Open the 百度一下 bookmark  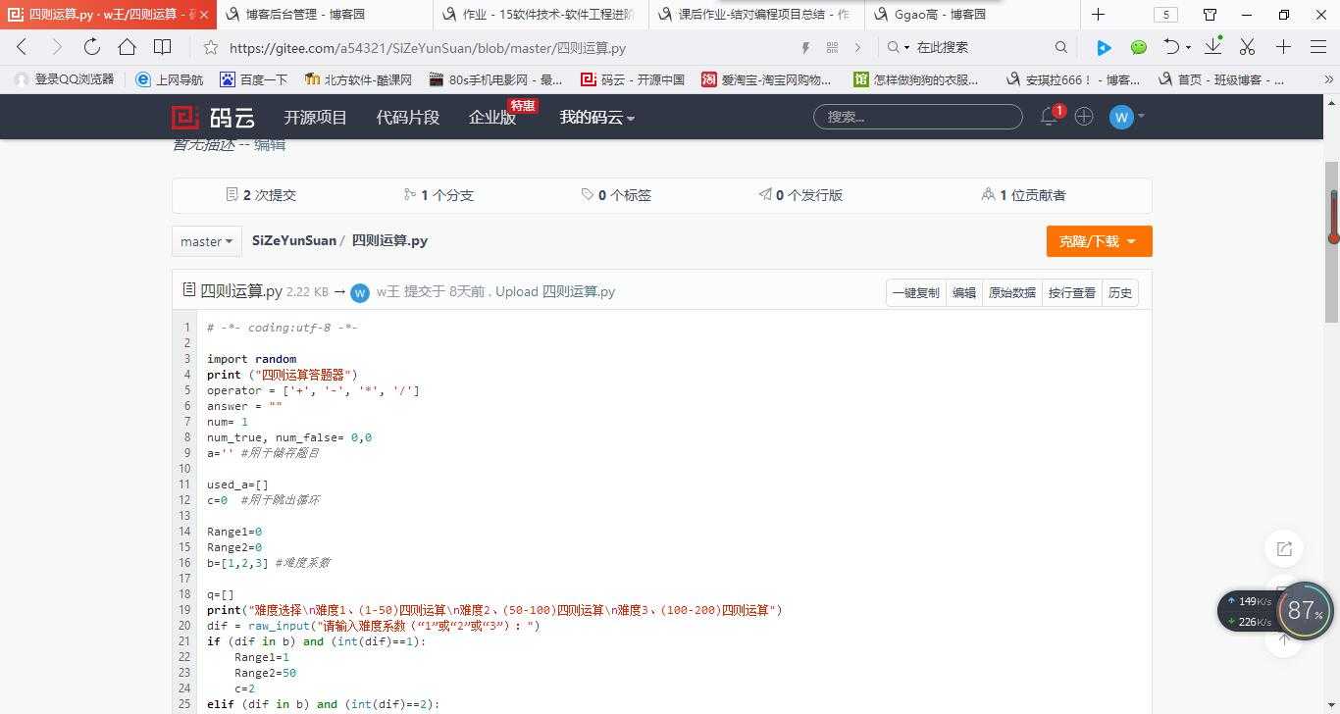click(254, 79)
